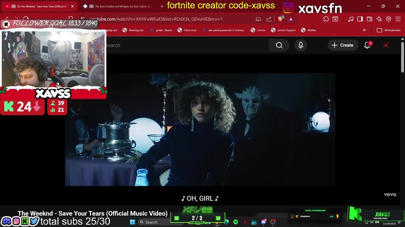
Task: Click the install app icon in the address bar
Action: [259, 19]
